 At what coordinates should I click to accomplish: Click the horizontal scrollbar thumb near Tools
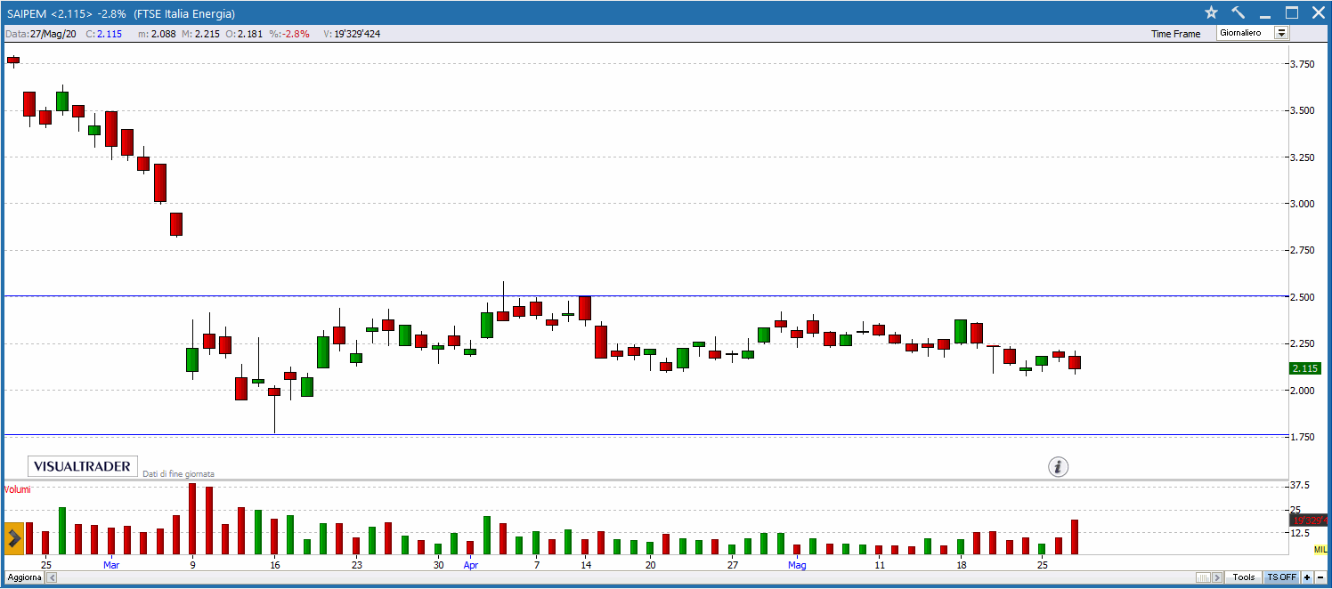click(1203, 577)
